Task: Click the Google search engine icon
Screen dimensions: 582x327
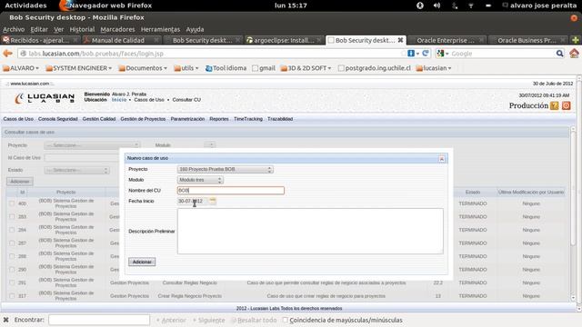Action: pos(440,54)
